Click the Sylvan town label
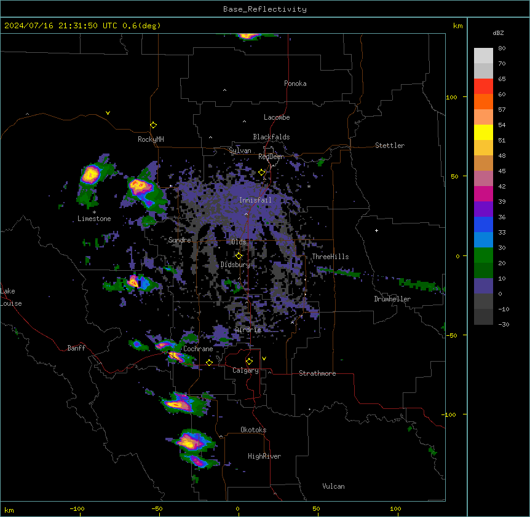 point(240,150)
